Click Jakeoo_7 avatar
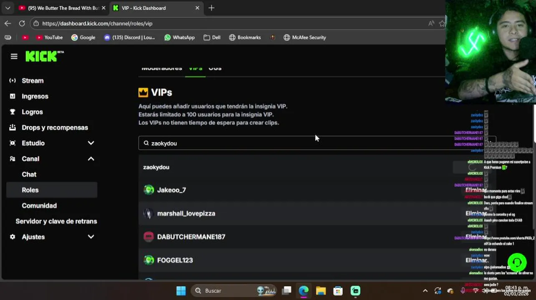 click(x=149, y=190)
